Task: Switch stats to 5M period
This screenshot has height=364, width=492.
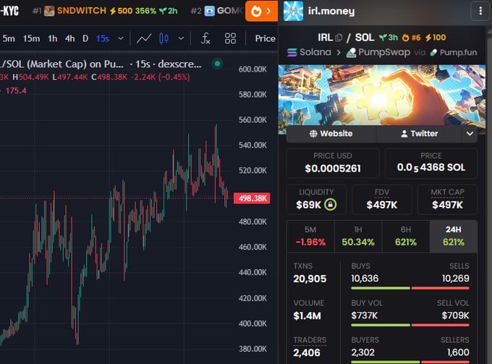Action: click(310, 237)
